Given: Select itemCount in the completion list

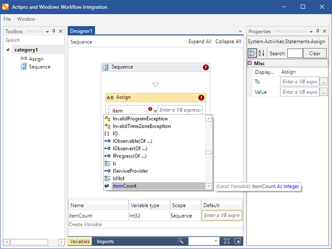Looking at the screenshot, I should coord(155,186).
